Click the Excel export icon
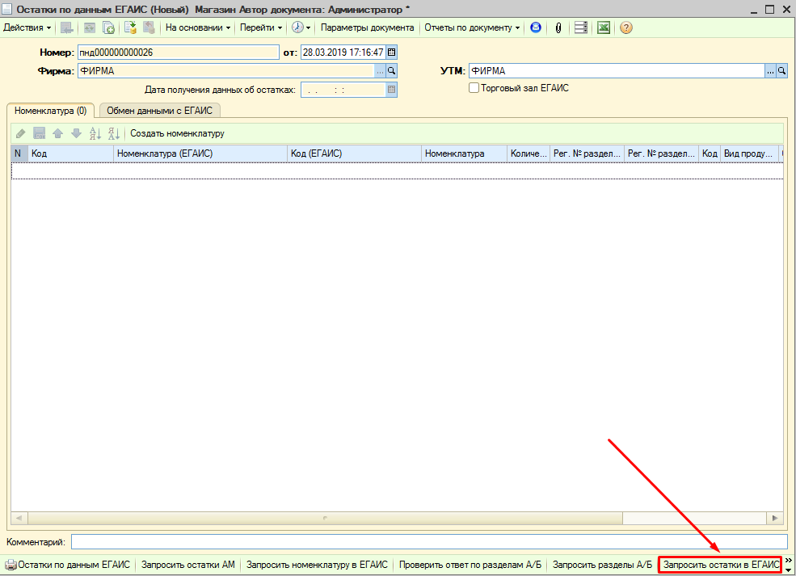 click(604, 28)
